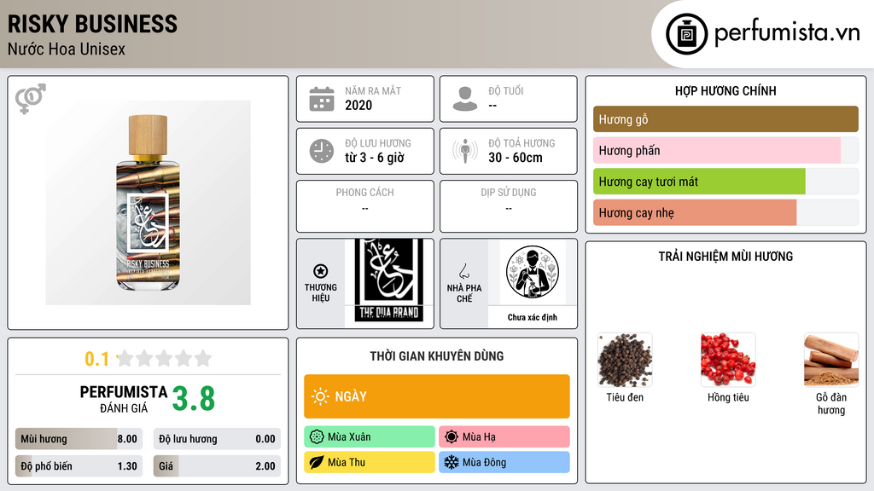Open the perfumer portrait thumbnail
The height and width of the screenshot is (491, 874).
pyautogui.click(x=533, y=272)
